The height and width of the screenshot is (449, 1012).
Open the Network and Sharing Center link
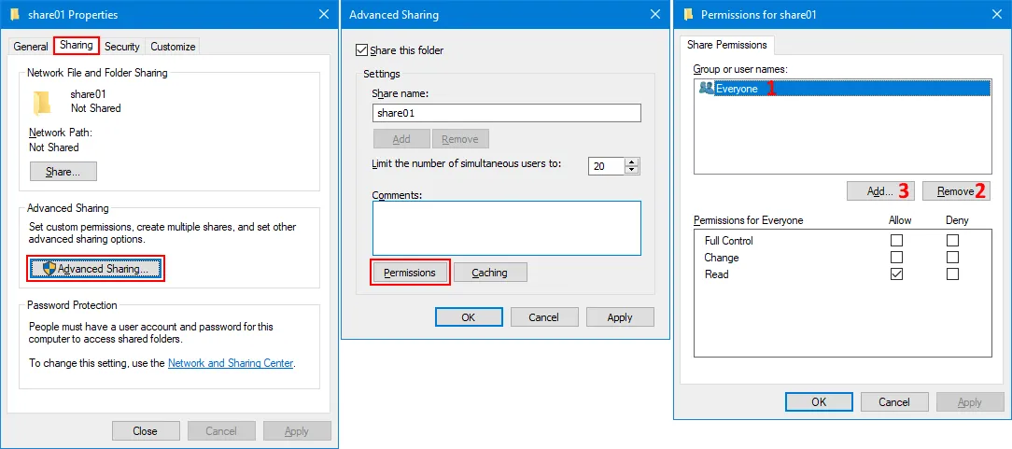230,363
